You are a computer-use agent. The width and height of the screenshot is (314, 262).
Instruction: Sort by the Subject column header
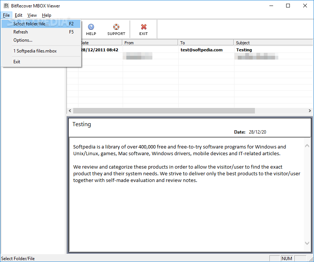273,43
